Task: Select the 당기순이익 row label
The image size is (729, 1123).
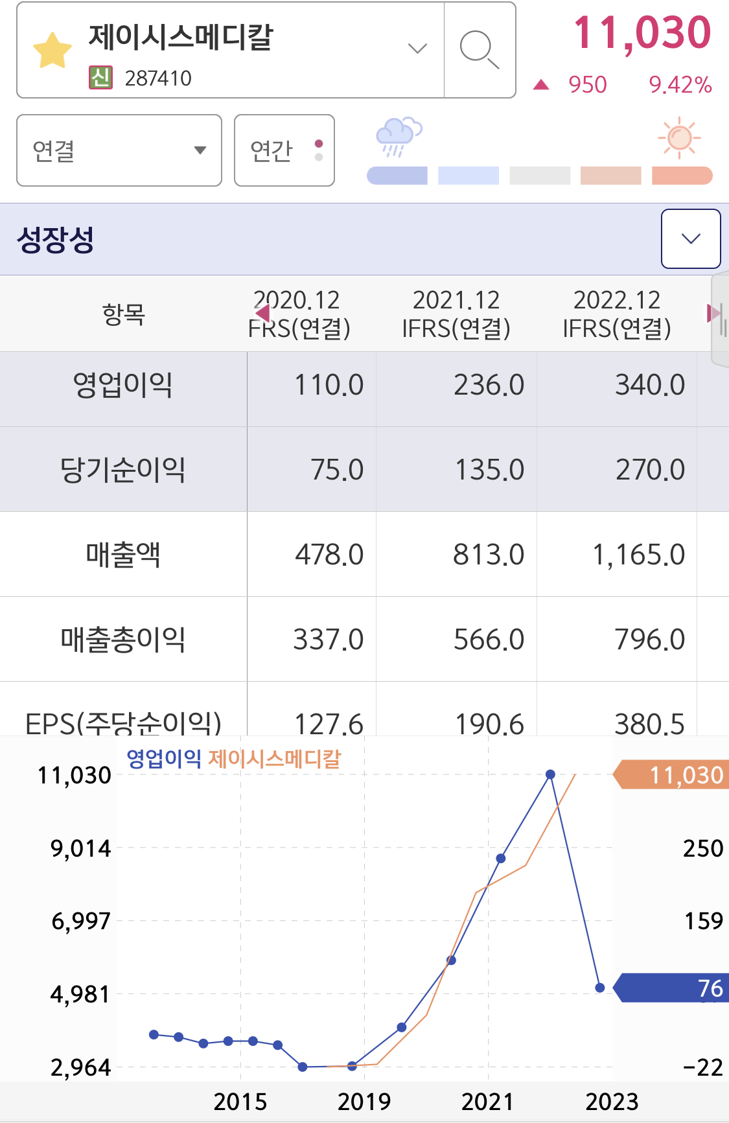Action: pyautogui.click(x=123, y=470)
